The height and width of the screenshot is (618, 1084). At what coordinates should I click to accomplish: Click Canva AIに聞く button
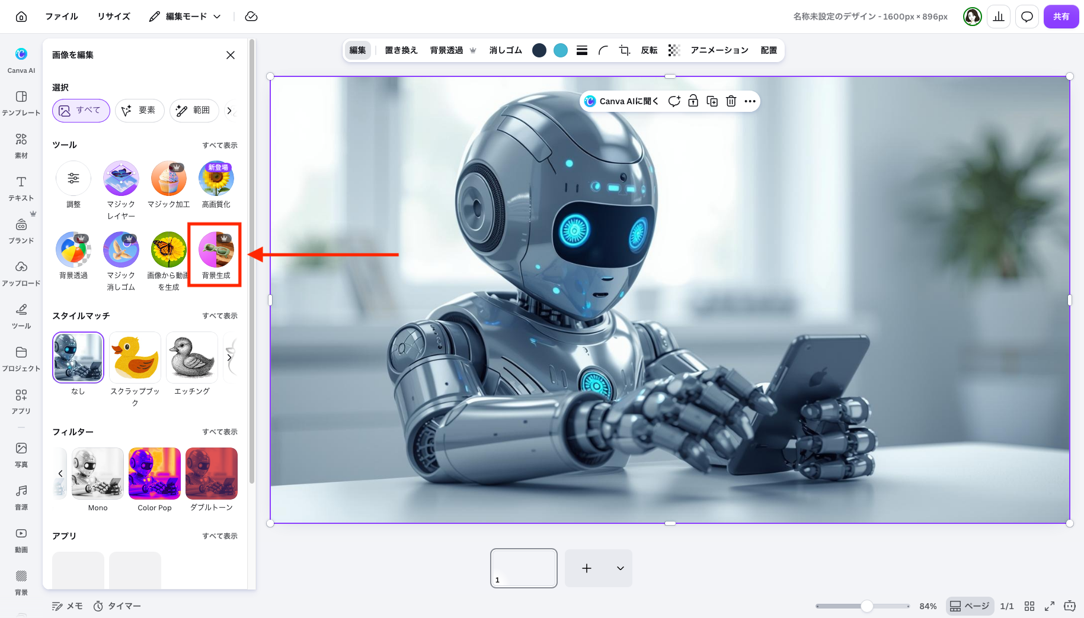point(621,101)
